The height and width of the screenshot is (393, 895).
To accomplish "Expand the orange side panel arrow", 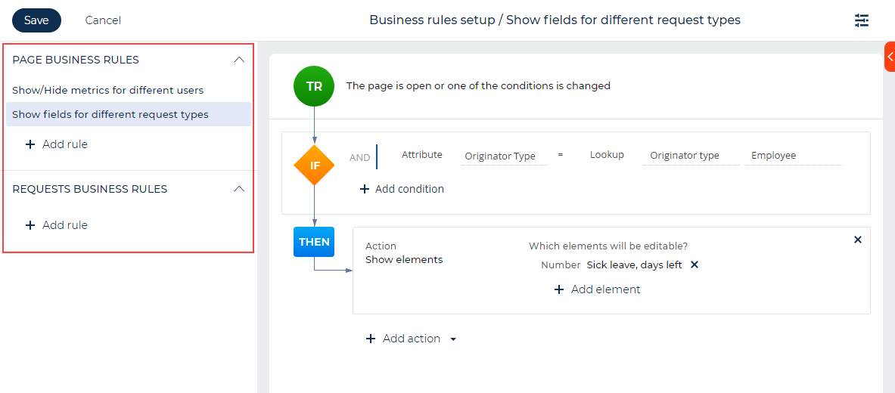I will click(x=890, y=57).
